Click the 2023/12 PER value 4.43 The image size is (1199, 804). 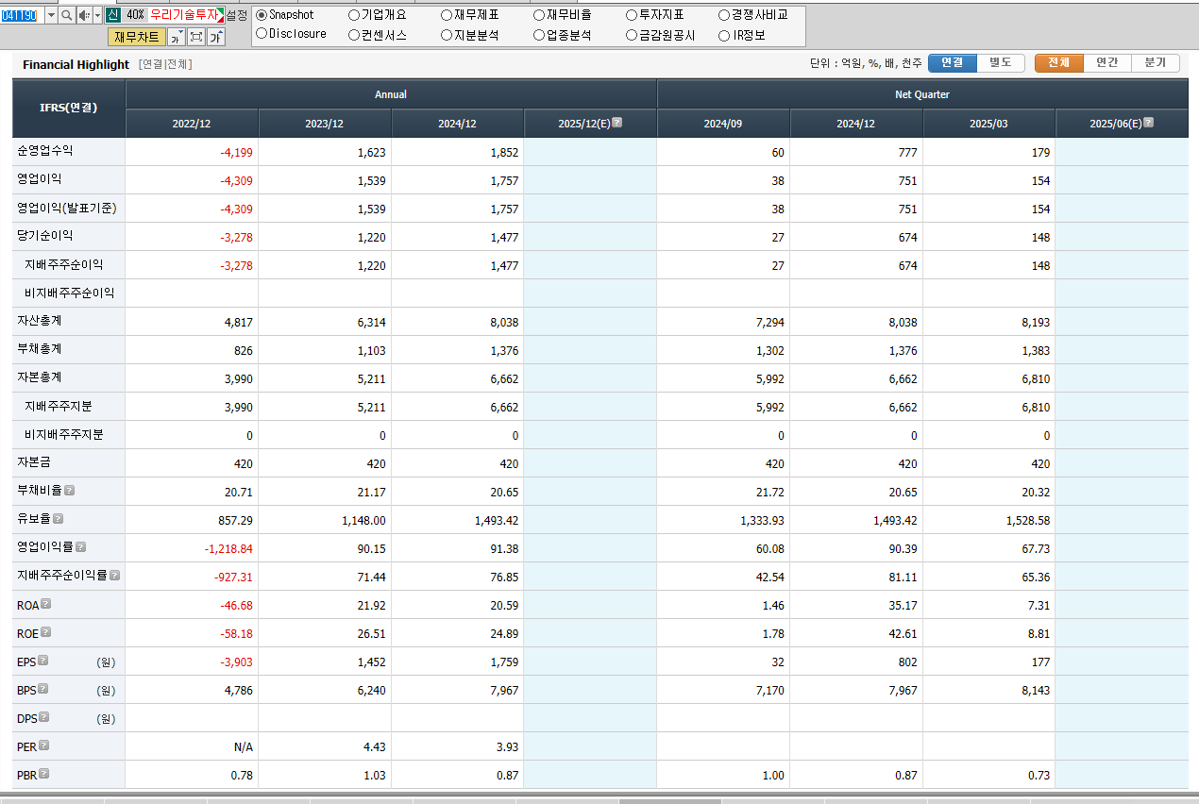coord(374,746)
